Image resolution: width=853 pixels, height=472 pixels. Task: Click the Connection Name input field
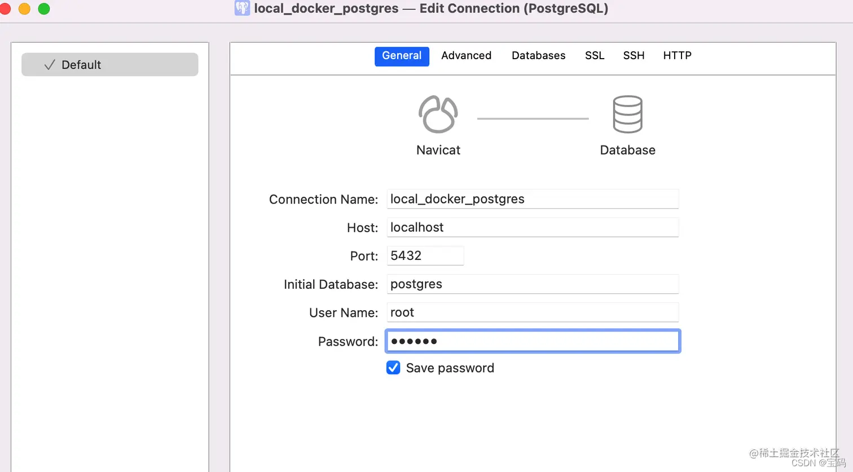click(x=532, y=199)
